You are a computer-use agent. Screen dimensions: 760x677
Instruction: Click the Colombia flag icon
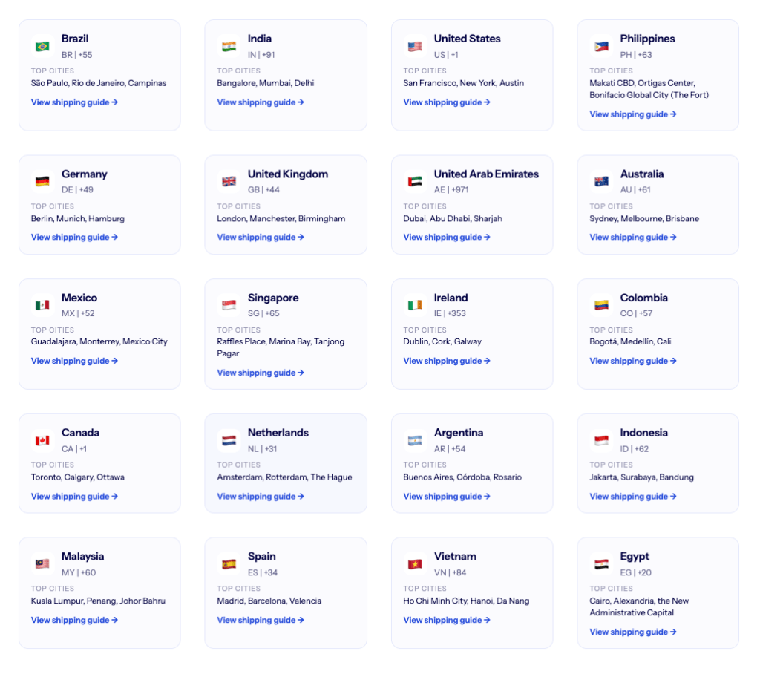601,305
